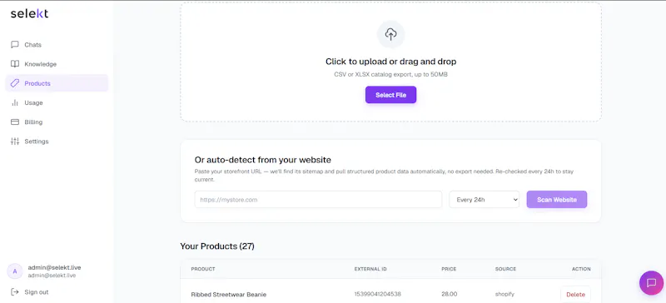666x303 pixels.
Task: Click the Scan Website button
Action: (557, 199)
